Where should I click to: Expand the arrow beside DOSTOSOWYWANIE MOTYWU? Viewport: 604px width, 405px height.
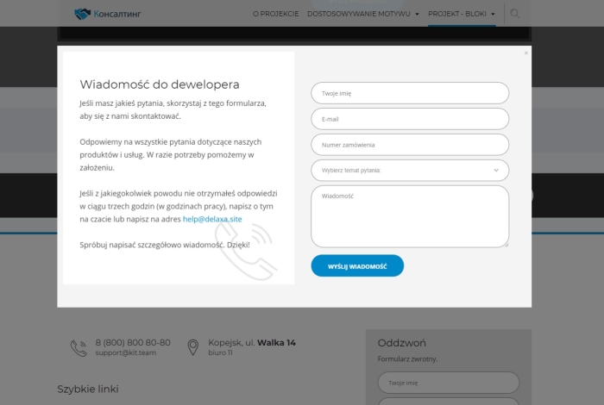[417, 15]
